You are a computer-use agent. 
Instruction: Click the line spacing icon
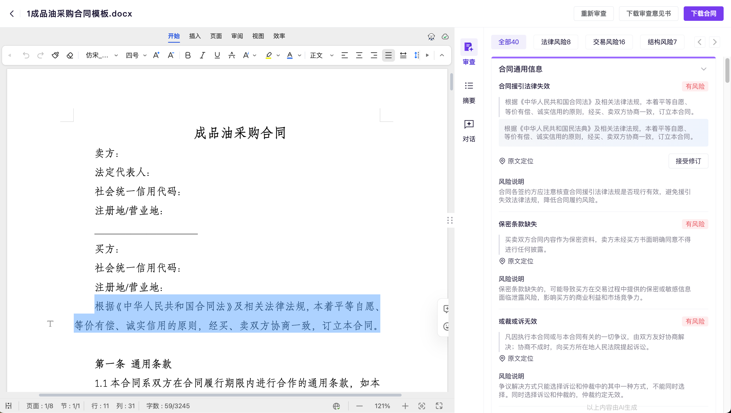pos(416,55)
